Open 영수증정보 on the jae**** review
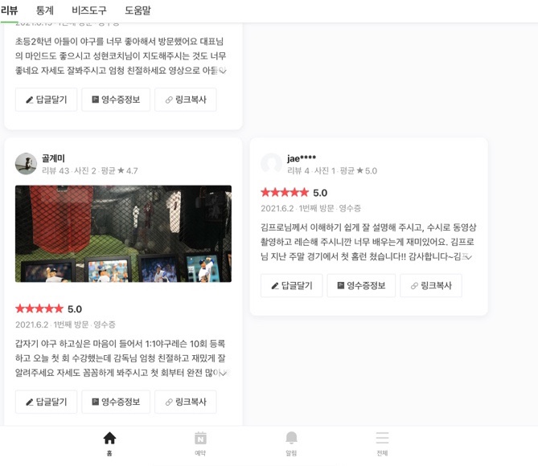 (x=361, y=286)
